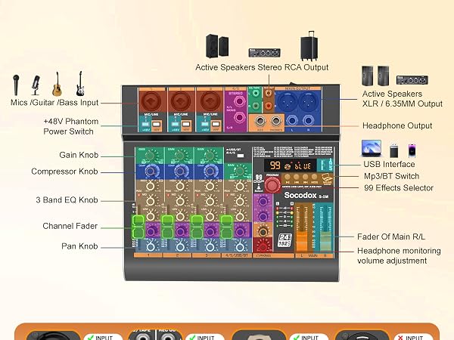Click channel 1 green channel fader
The width and height of the screenshot is (454, 340).
click(x=138, y=227)
